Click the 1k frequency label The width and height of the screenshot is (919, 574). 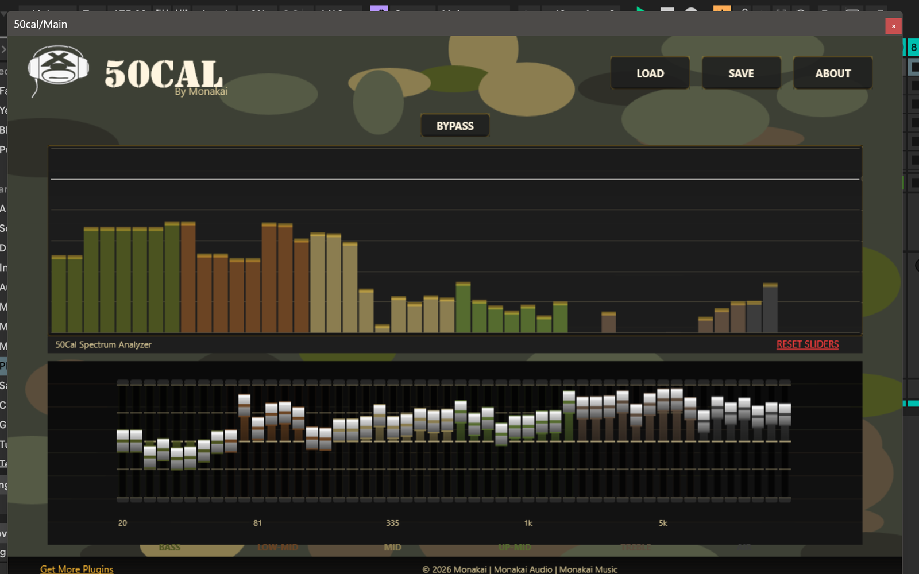pyautogui.click(x=528, y=523)
